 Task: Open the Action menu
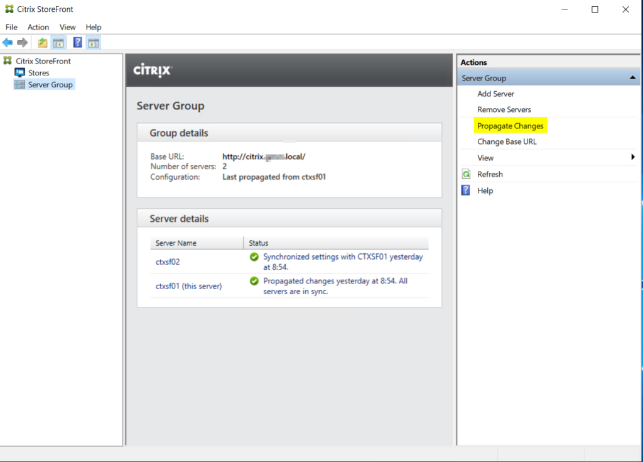[x=38, y=27]
